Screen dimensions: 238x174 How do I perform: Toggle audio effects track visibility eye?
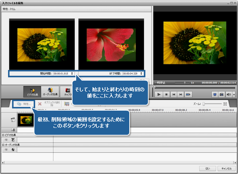pyautogui.click(x=6, y=149)
